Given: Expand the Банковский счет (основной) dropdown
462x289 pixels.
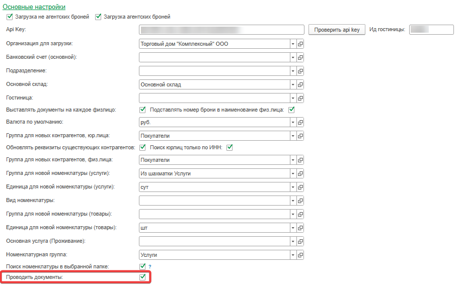Looking at the screenshot, I should (293, 57).
